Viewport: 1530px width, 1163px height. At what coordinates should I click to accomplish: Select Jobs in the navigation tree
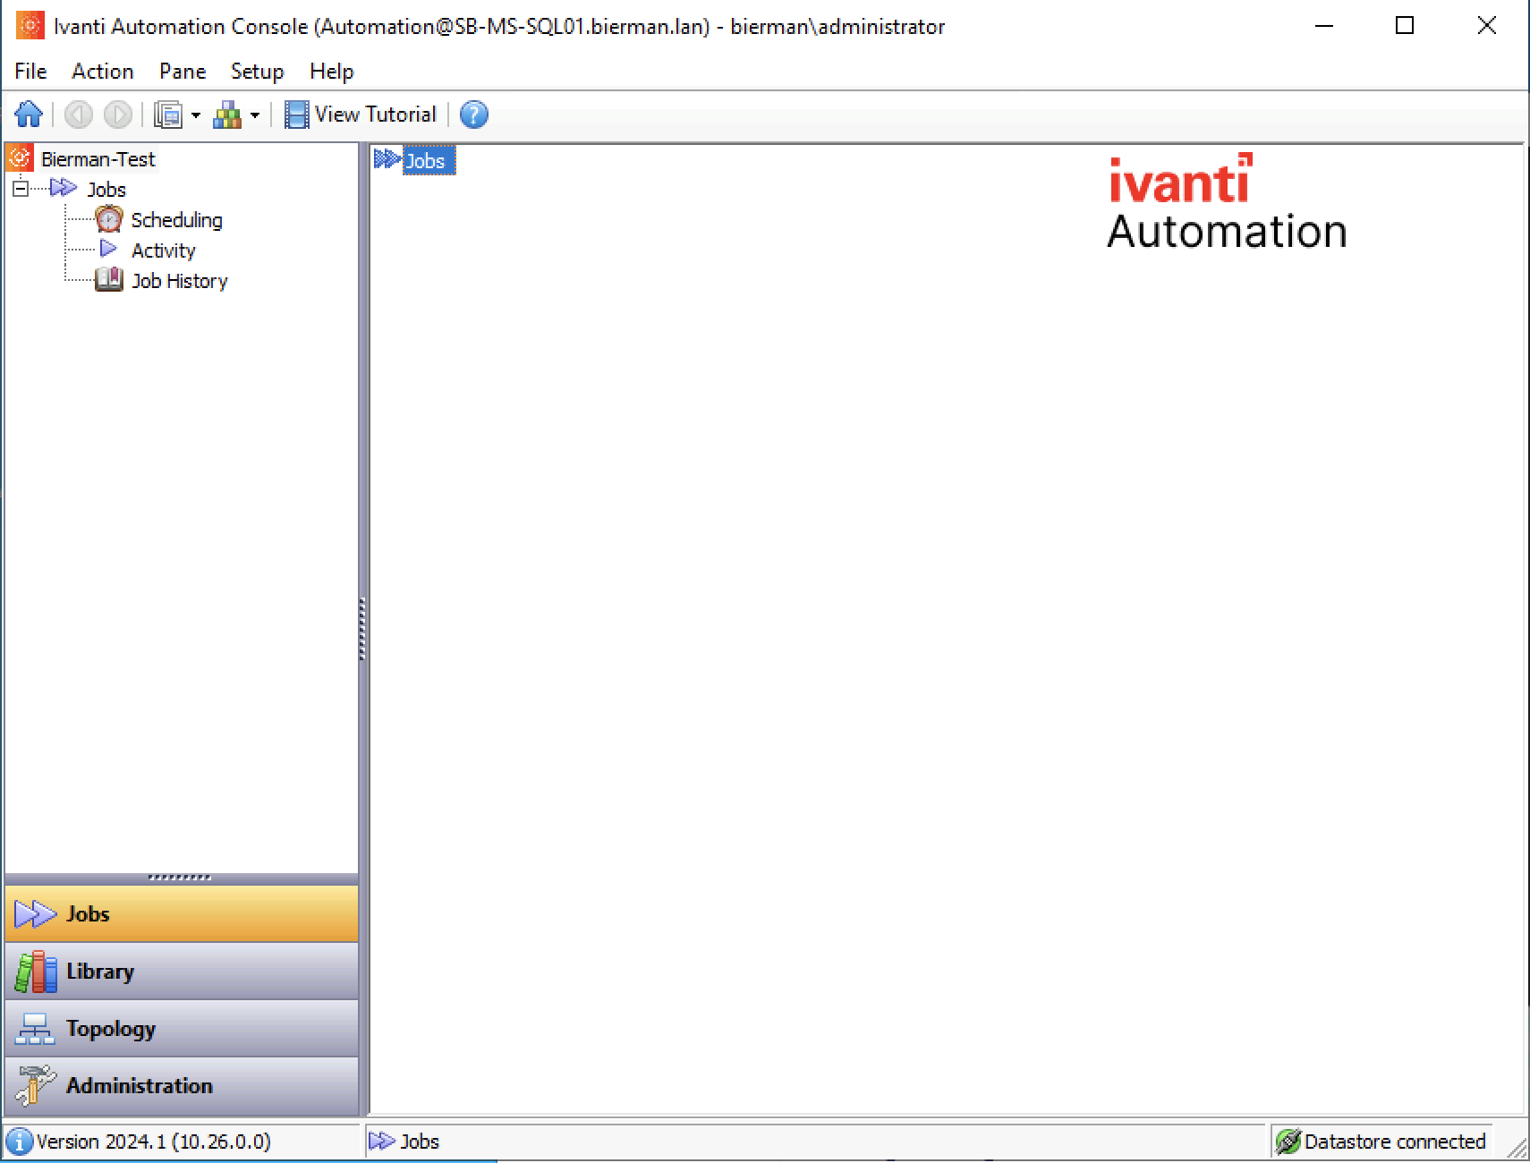106,190
